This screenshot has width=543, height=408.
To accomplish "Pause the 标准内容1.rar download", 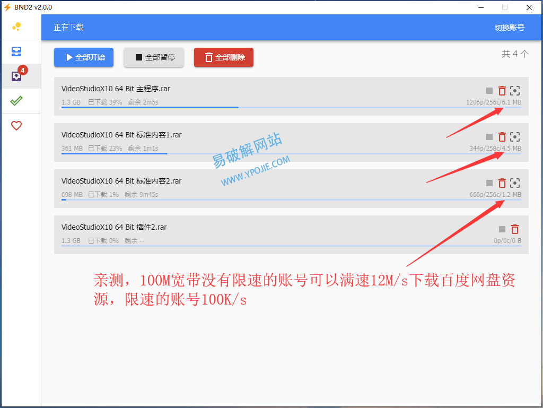I will tap(489, 137).
